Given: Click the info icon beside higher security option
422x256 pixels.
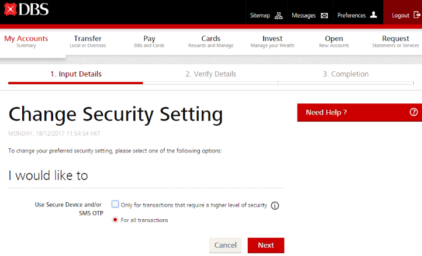Looking at the screenshot, I should pyautogui.click(x=275, y=206).
